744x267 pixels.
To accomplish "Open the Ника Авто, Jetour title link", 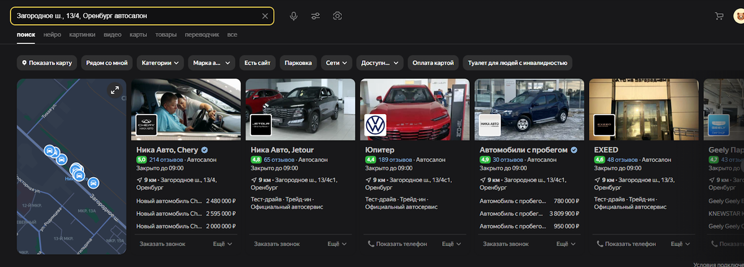I will coord(282,150).
